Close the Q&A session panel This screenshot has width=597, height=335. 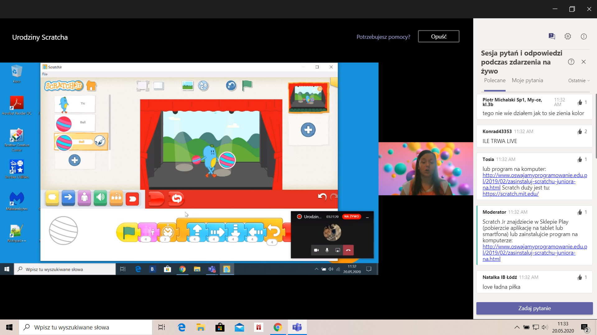(584, 62)
